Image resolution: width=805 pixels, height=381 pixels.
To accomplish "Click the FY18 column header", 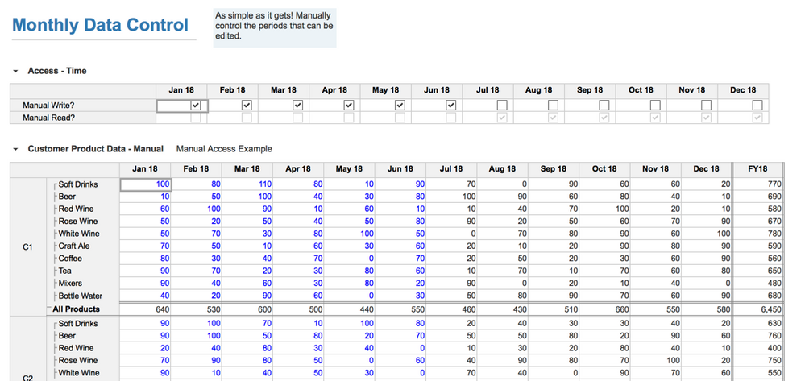I will 757,168.
